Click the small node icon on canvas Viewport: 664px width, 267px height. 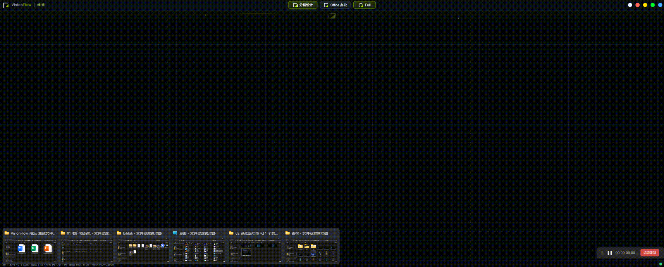click(x=332, y=16)
